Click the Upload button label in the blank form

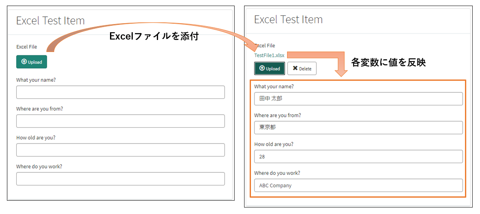coord(35,62)
